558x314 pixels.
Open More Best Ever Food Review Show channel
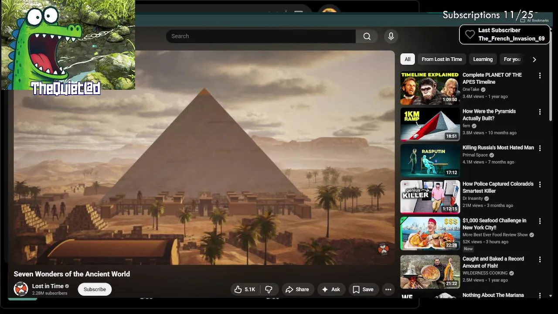[495, 235]
